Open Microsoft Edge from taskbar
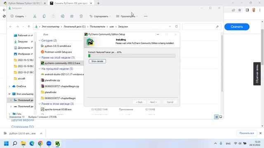 (x=32, y=143)
